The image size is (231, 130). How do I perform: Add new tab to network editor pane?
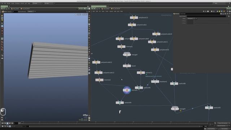pyautogui.click(x=108, y=6)
